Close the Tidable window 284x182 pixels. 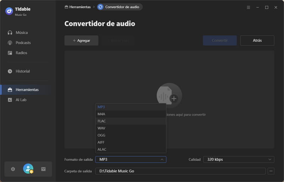276,7
